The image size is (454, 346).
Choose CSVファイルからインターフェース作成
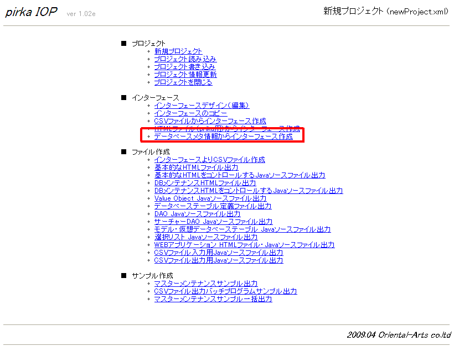tap(210, 121)
